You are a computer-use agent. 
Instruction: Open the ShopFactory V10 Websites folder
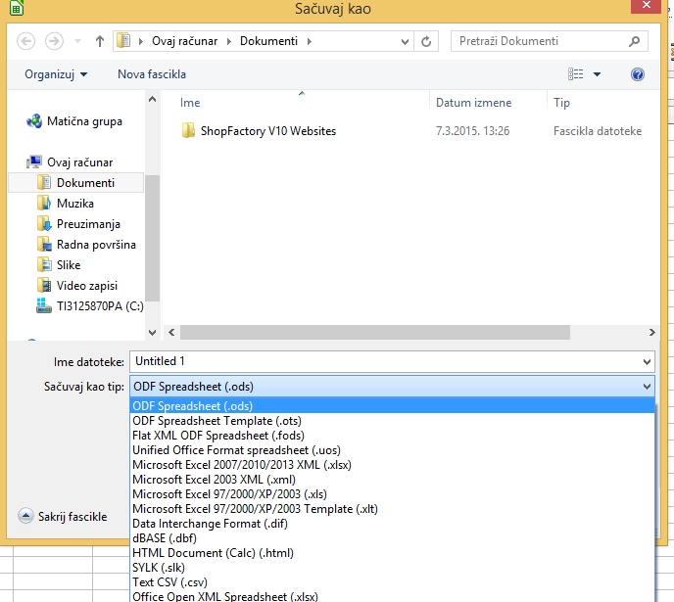point(267,130)
